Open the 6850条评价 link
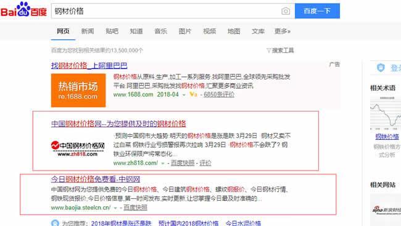This screenshot has height=226, width=401. (x=219, y=94)
